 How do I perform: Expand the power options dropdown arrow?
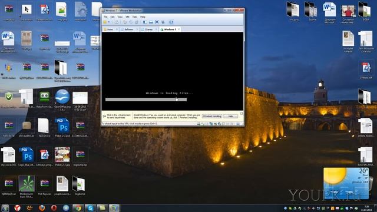109,22
